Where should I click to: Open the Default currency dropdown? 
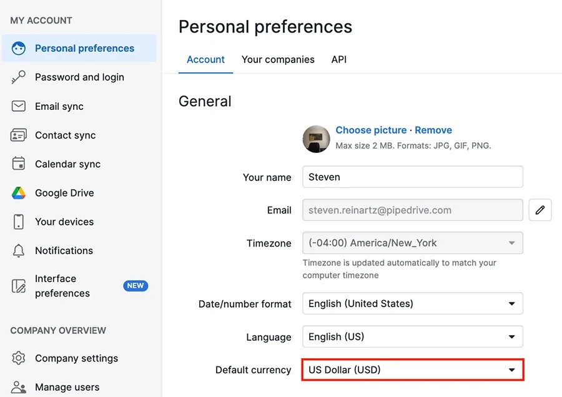click(413, 370)
